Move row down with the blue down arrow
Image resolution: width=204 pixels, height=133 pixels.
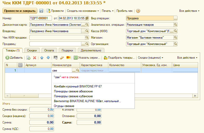coord(48,58)
